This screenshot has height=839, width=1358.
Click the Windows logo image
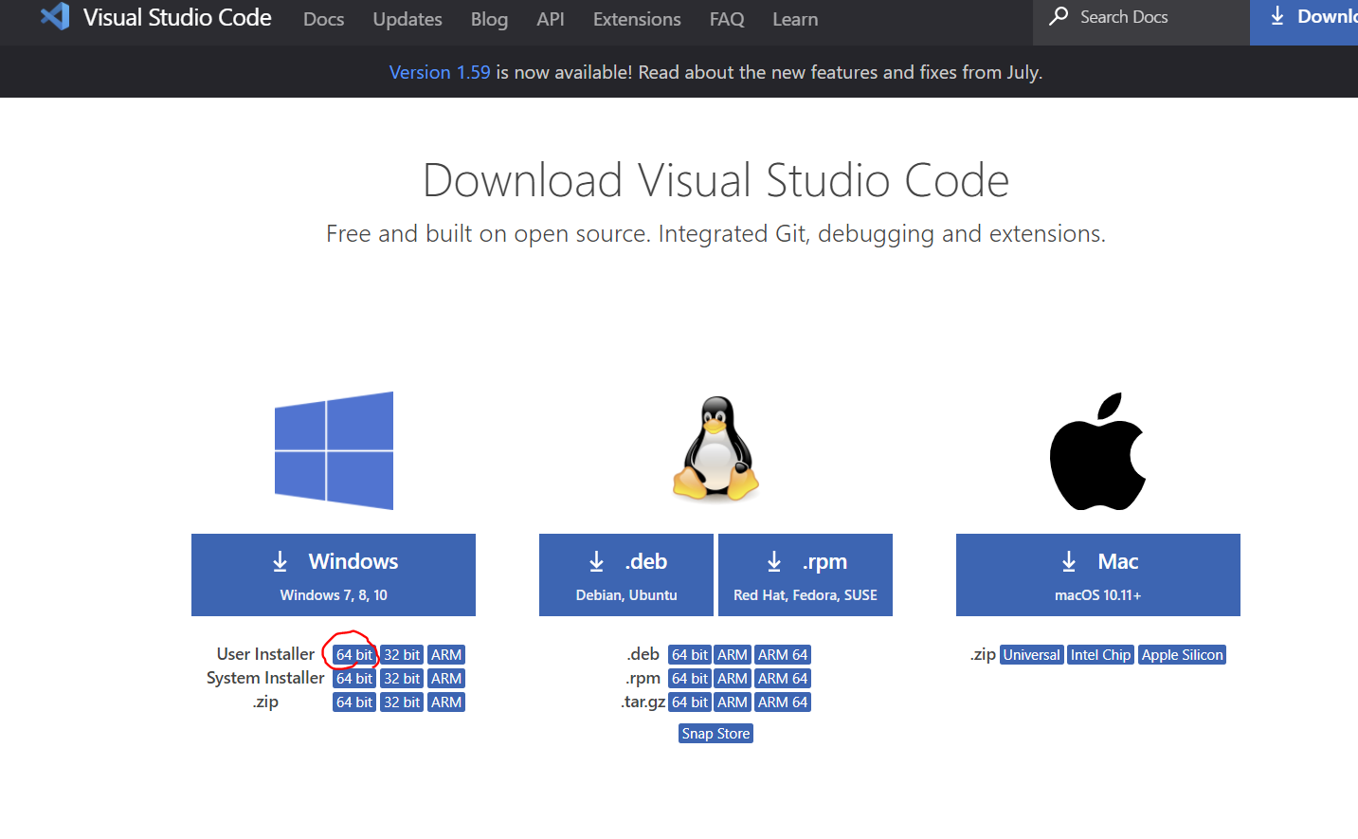pyautogui.click(x=334, y=450)
